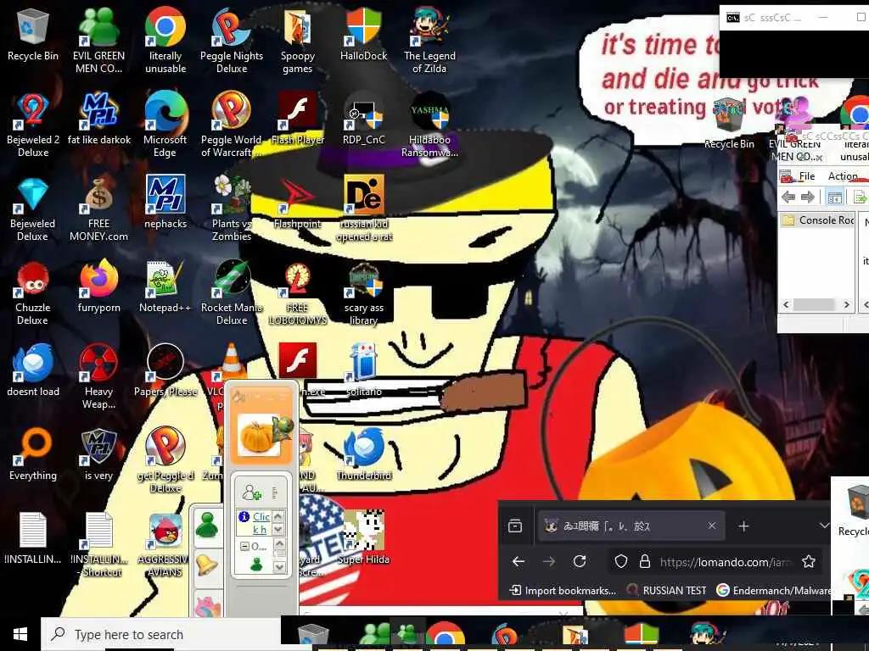The width and height of the screenshot is (869, 651).
Task: Launch Chuzzle Deluxe shortcut
Action: pos(33,292)
